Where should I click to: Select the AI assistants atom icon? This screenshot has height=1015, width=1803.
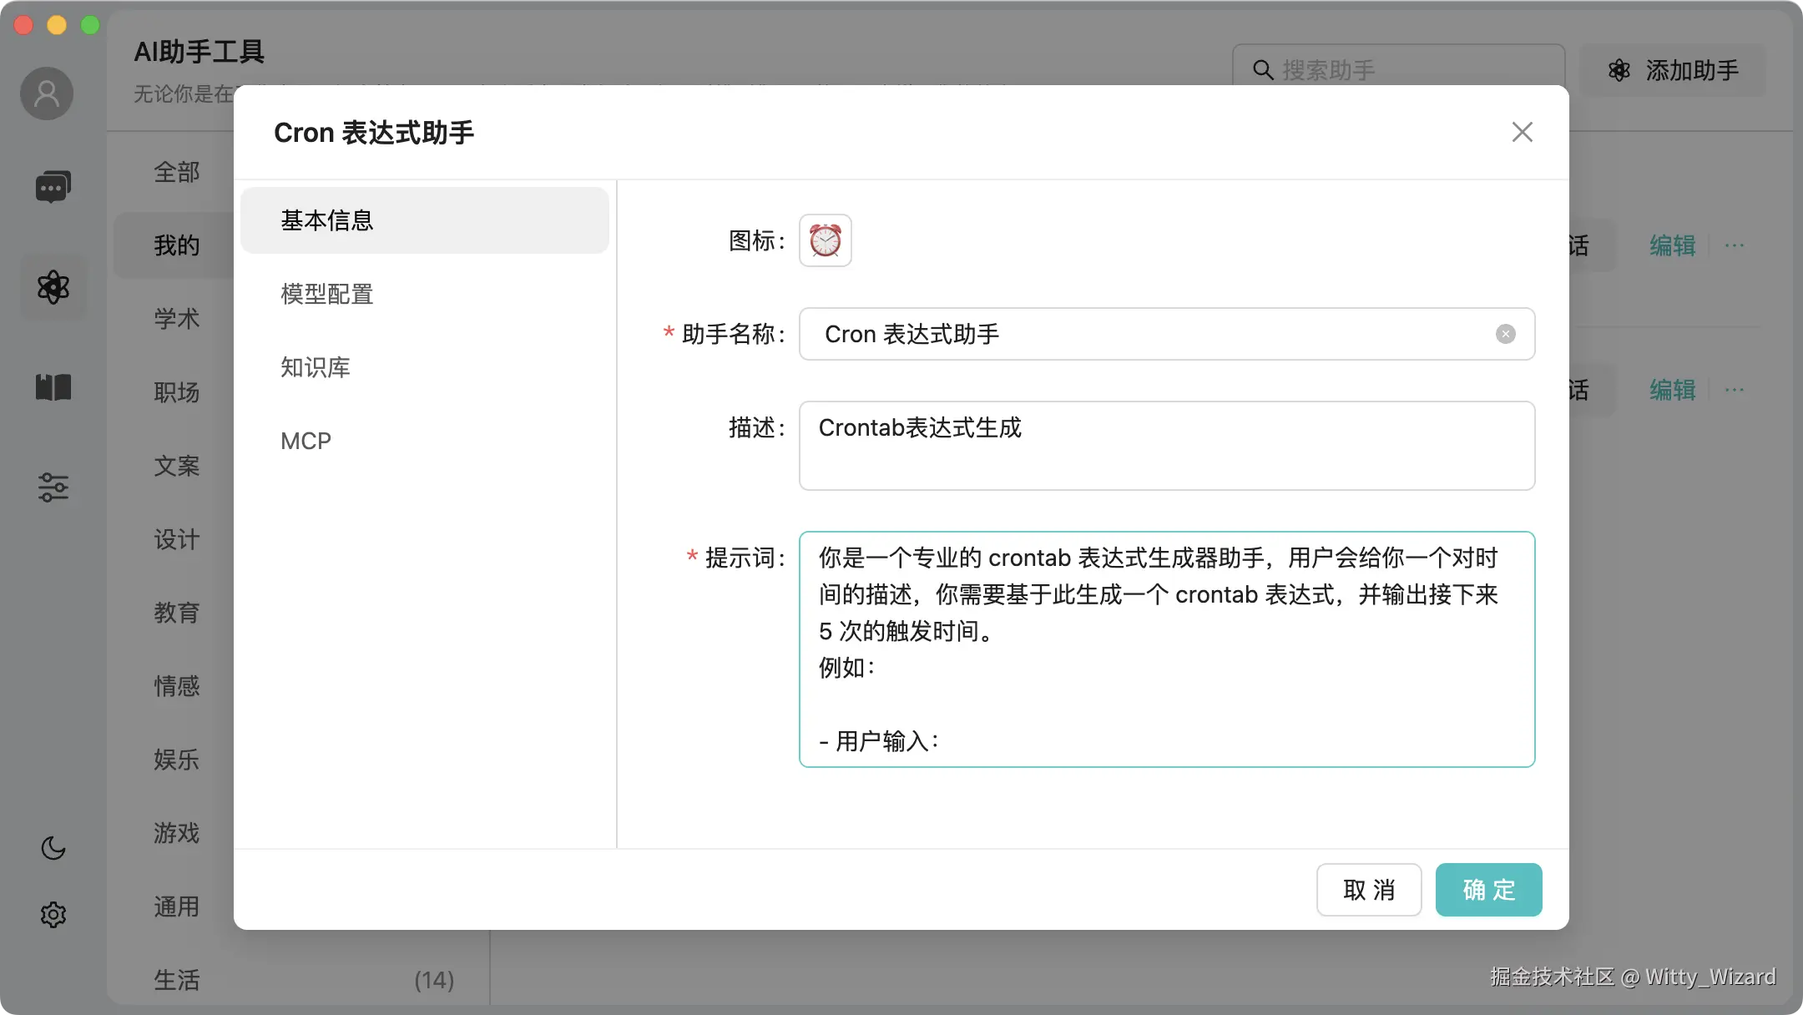53,286
